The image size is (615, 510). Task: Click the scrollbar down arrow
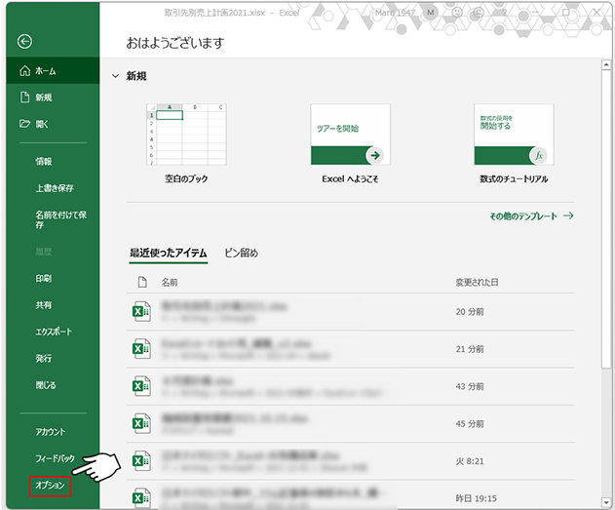pyautogui.click(x=606, y=502)
